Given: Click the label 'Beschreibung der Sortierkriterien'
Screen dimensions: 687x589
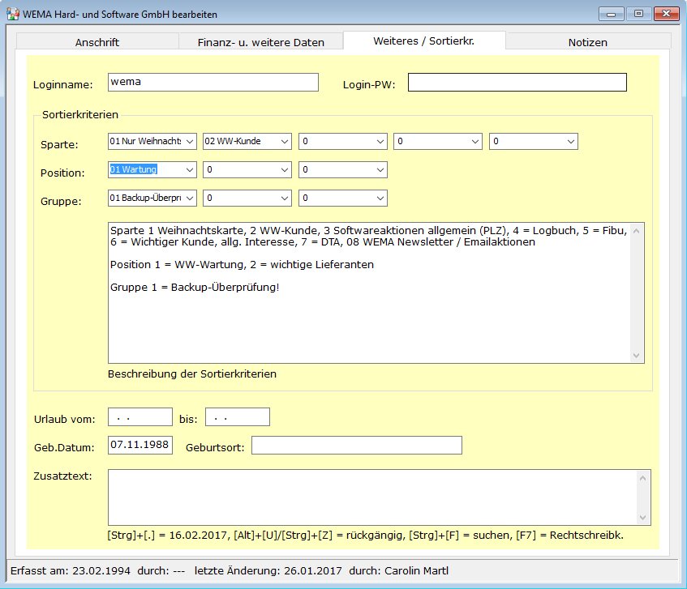Looking at the screenshot, I should pyautogui.click(x=192, y=374).
